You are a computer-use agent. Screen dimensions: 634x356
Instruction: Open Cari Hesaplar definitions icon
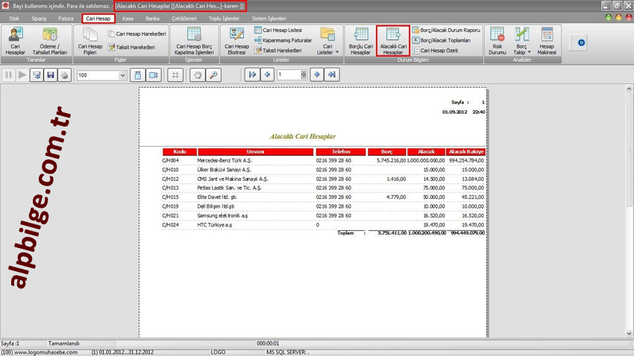click(x=15, y=40)
